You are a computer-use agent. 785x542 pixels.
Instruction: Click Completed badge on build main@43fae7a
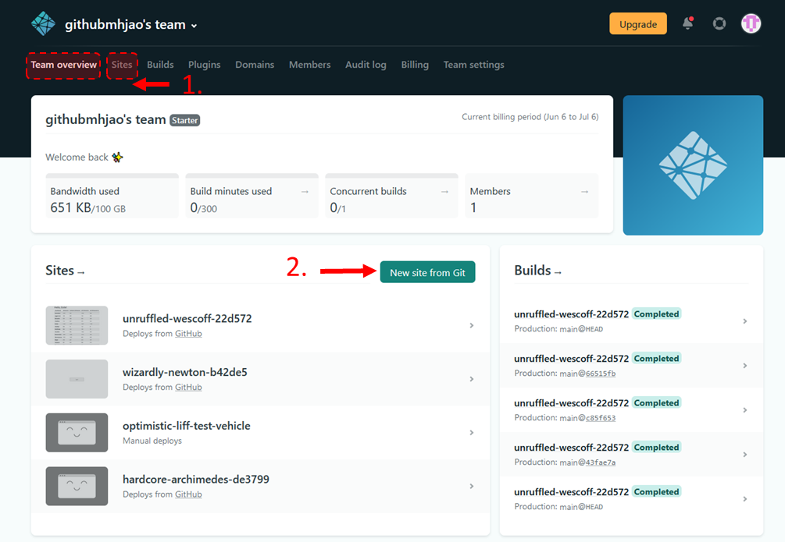pos(656,448)
